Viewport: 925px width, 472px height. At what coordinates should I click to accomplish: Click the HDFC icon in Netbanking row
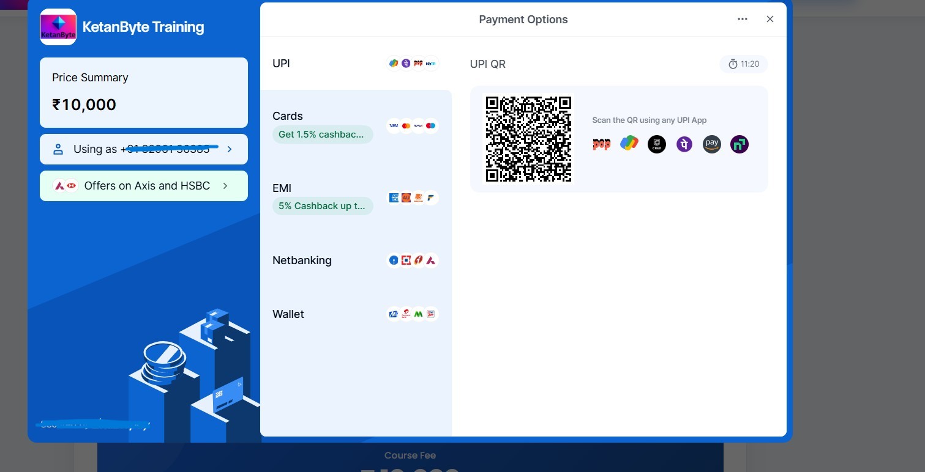[x=406, y=260]
